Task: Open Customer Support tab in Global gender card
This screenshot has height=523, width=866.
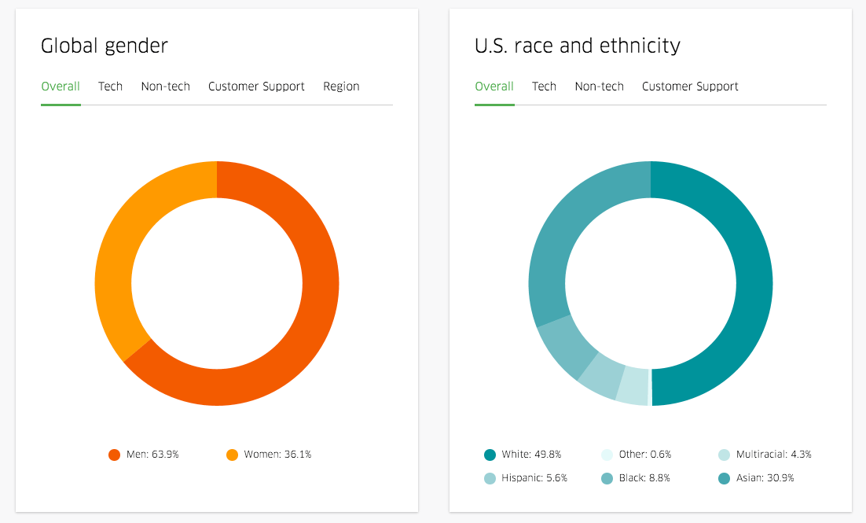Action: click(256, 87)
